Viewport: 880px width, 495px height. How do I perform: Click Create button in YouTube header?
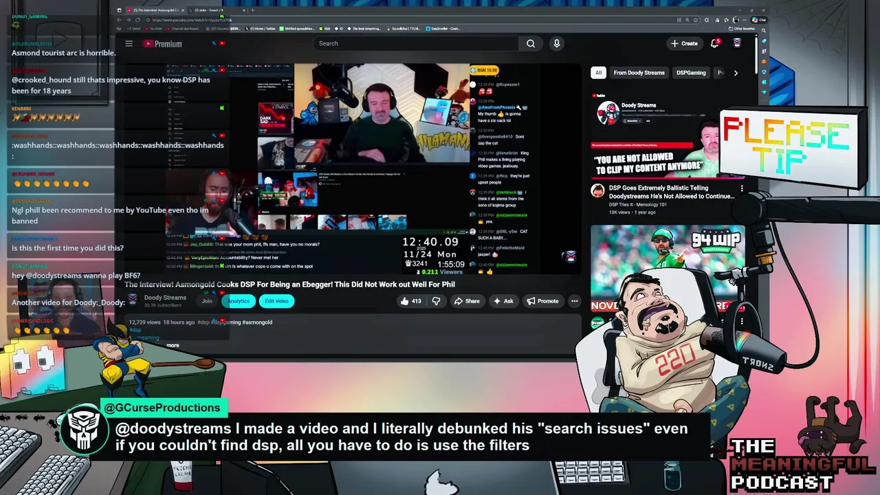click(x=684, y=43)
